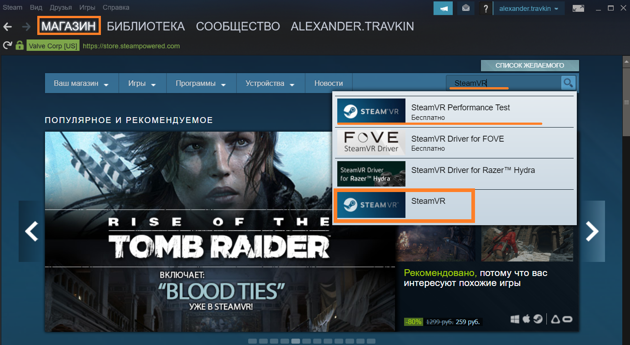Image resolution: width=630 pixels, height=345 pixels.
Task: Click the magnifying glass search button
Action: click(568, 83)
